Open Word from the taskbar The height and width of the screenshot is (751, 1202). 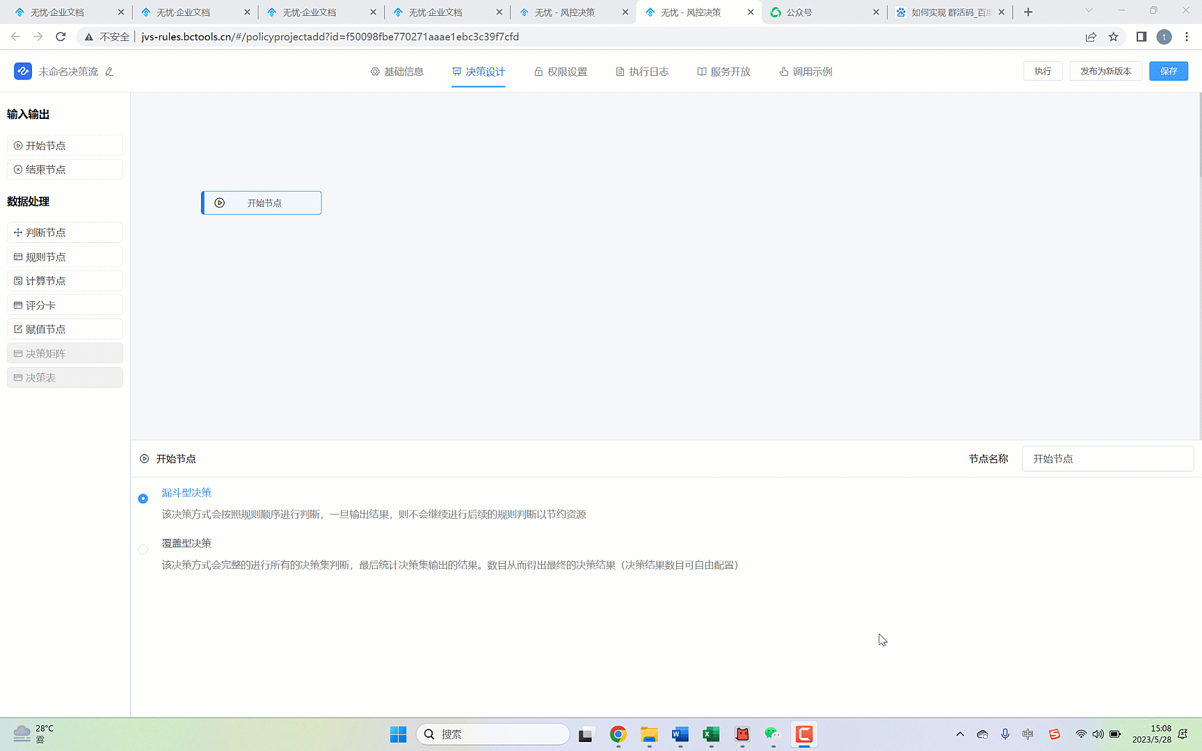pyautogui.click(x=680, y=734)
